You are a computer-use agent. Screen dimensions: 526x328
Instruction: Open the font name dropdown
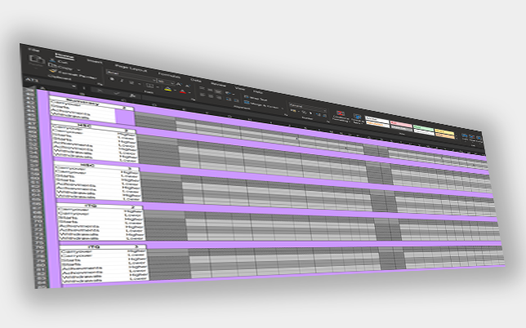154,81
